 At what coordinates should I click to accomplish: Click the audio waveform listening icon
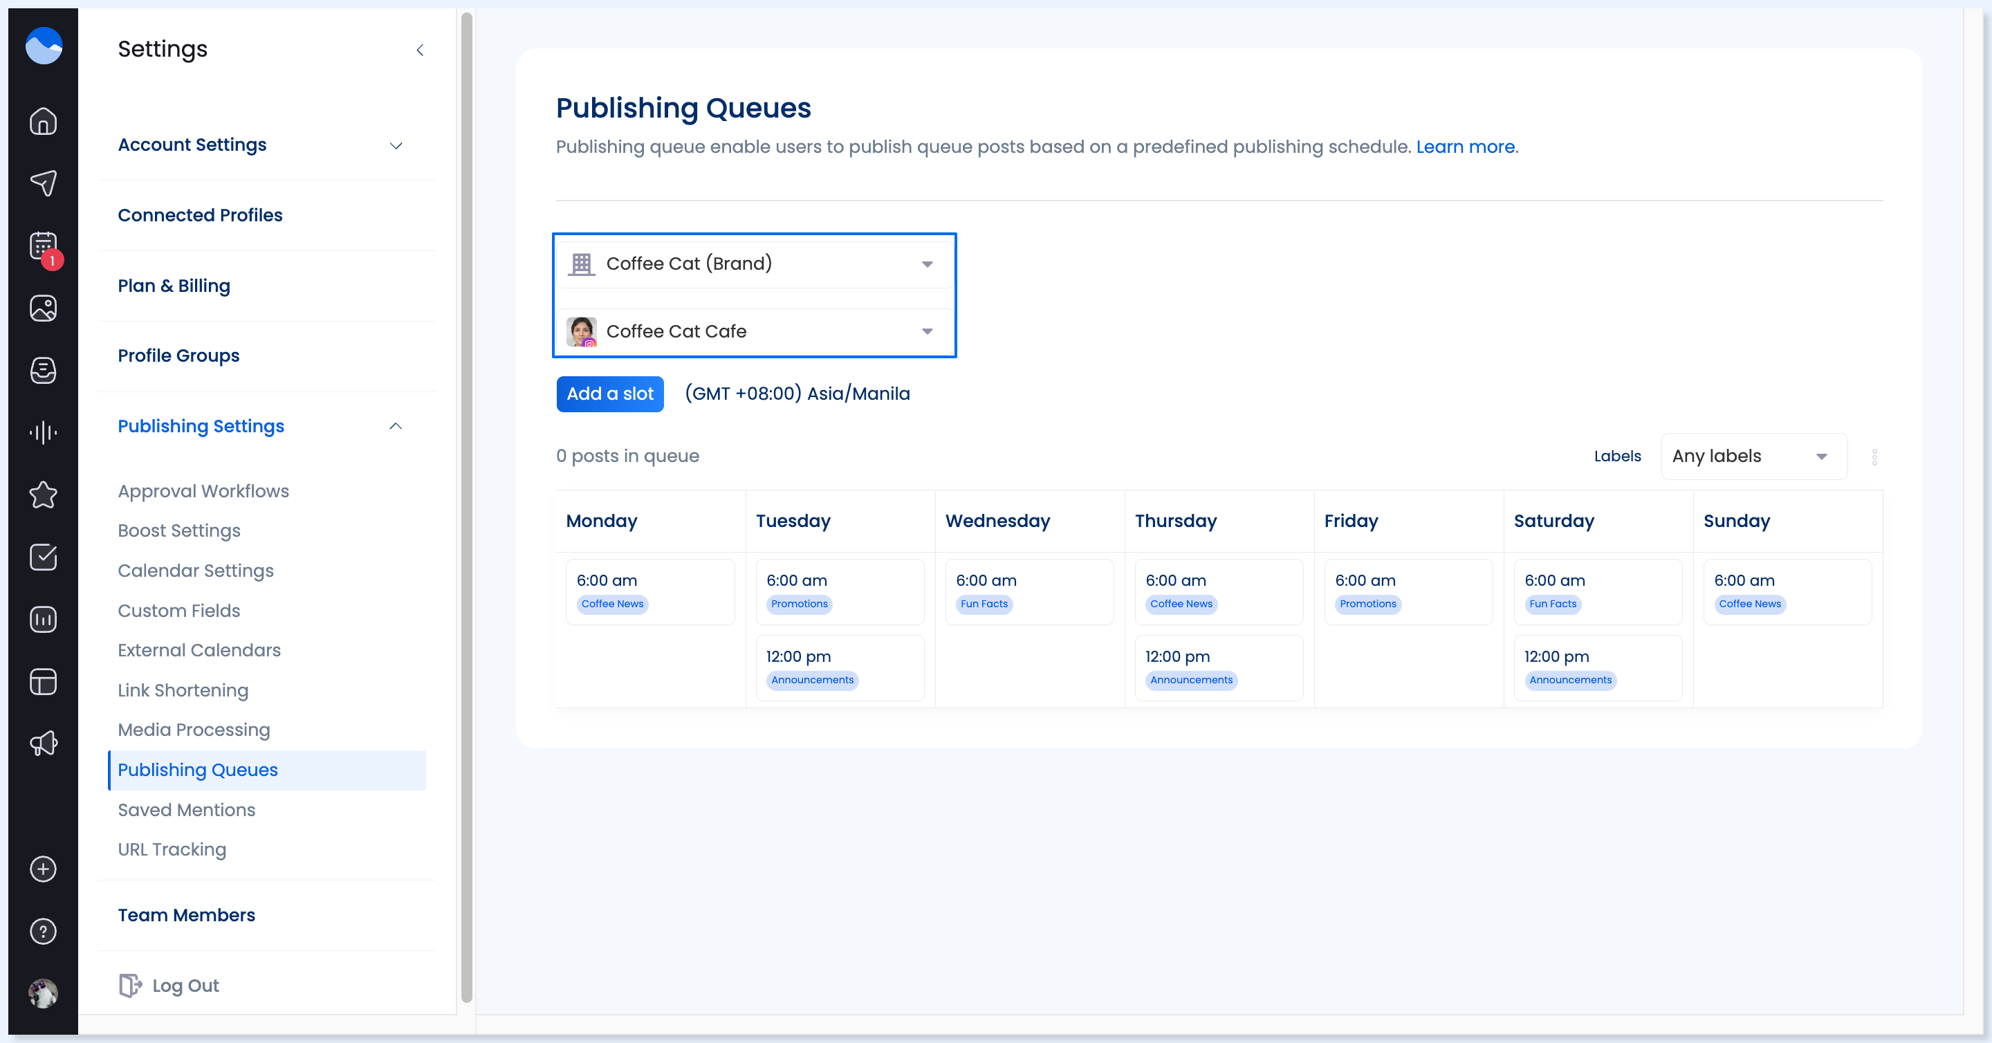44,432
